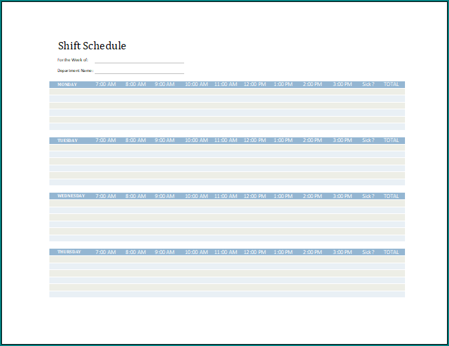Click 12:00 PM in the Thursday header
The width and height of the screenshot is (449, 346).
(255, 252)
